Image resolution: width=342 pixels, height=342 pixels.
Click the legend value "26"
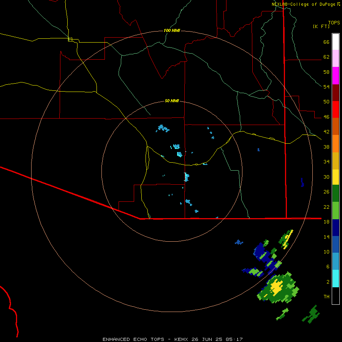326,192
